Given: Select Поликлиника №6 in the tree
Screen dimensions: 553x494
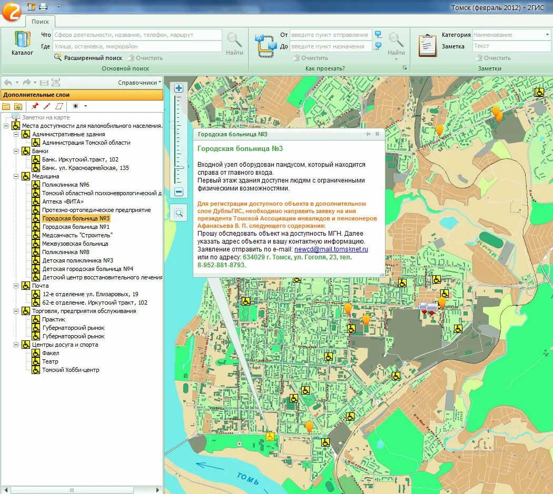Looking at the screenshot, I should click(x=66, y=185).
